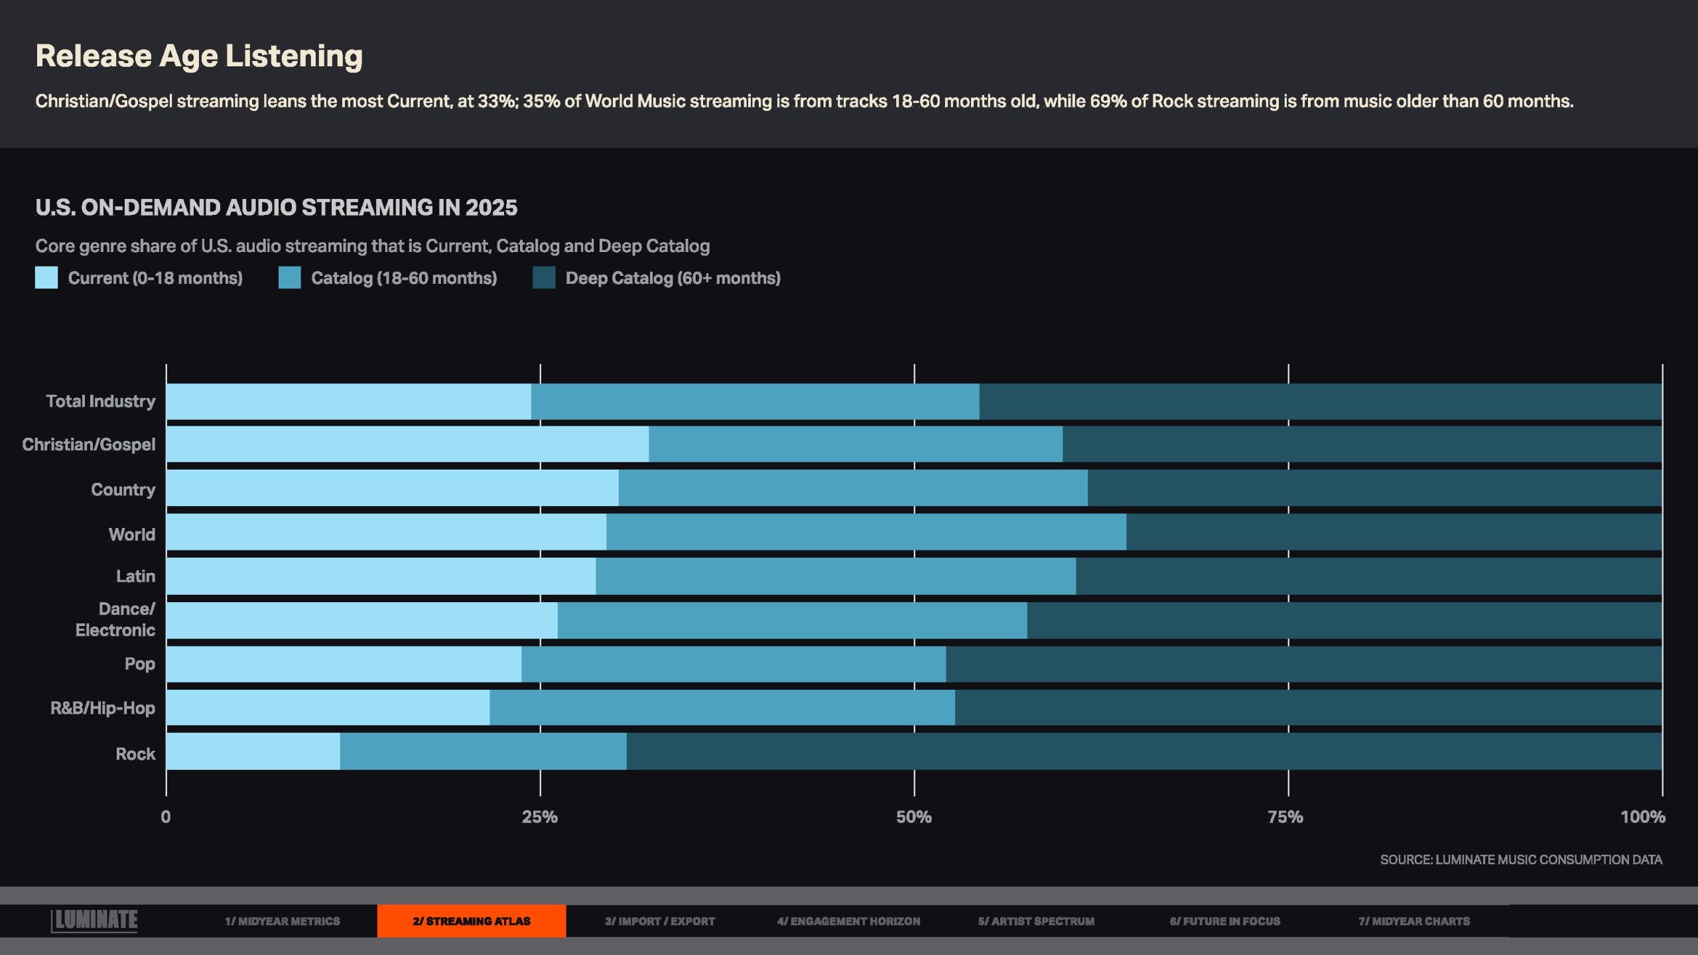Open the Midyear Metrics section tab
The height and width of the screenshot is (955, 1698).
(282, 921)
